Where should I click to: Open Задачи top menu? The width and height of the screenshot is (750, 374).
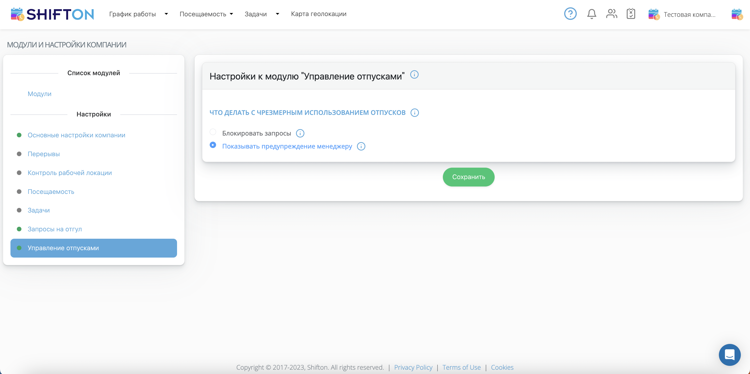click(256, 14)
